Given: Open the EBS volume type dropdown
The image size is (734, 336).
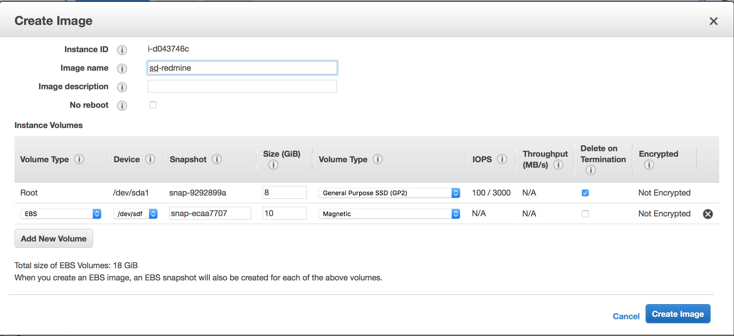Looking at the screenshot, I should [61, 214].
